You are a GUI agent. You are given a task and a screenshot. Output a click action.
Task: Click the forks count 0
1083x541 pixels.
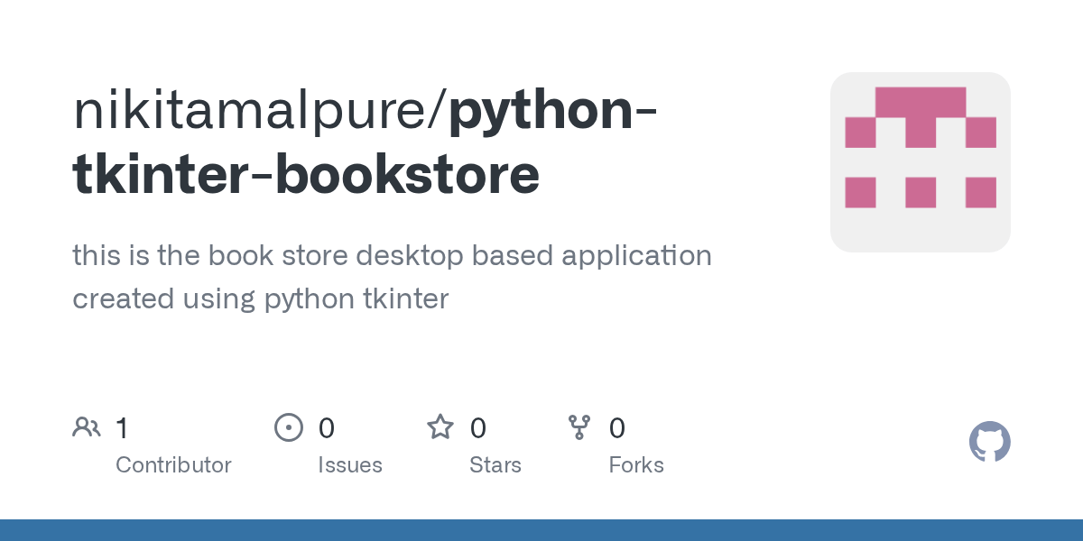(x=617, y=428)
